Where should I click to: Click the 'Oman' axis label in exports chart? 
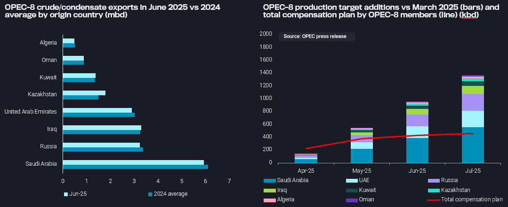(49, 60)
